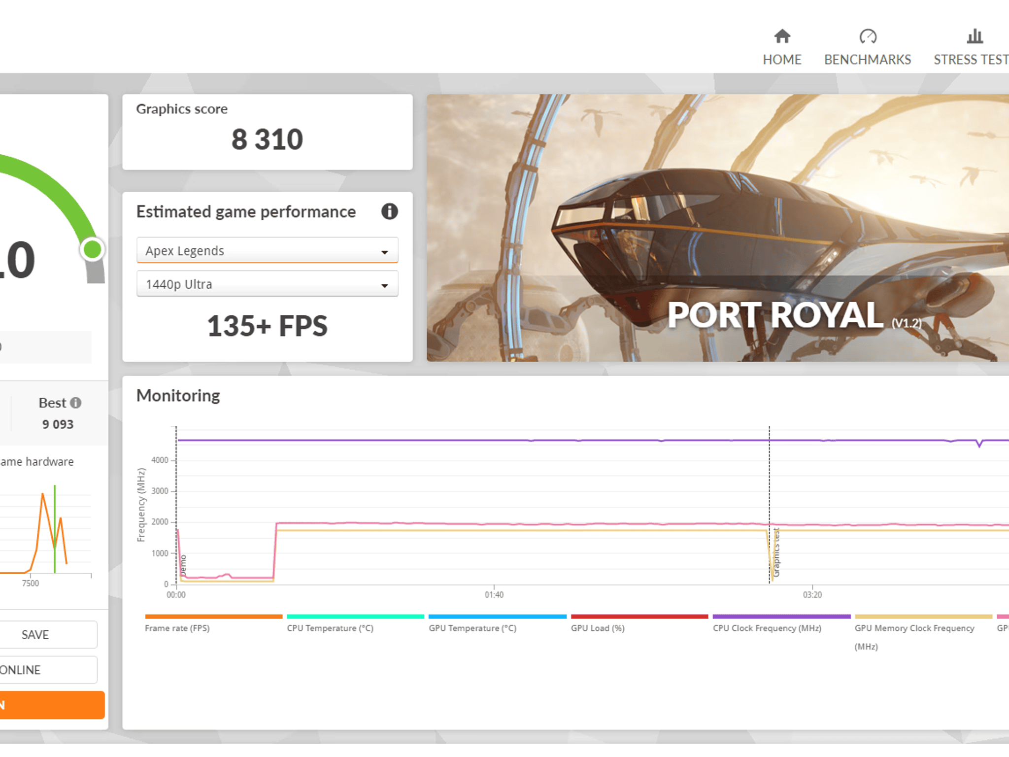Image resolution: width=1009 pixels, height=757 pixels.
Task: Click the green score gauge indicator dot
Action: click(x=92, y=249)
